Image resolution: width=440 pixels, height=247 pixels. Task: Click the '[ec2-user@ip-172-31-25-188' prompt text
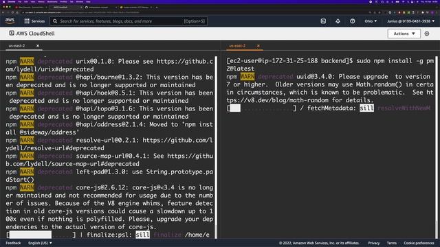[272, 61]
